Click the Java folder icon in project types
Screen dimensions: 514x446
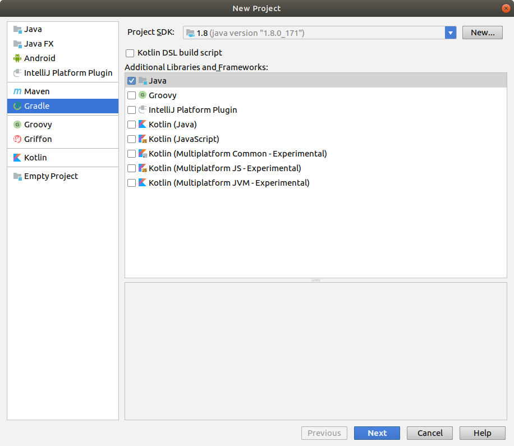(17, 30)
